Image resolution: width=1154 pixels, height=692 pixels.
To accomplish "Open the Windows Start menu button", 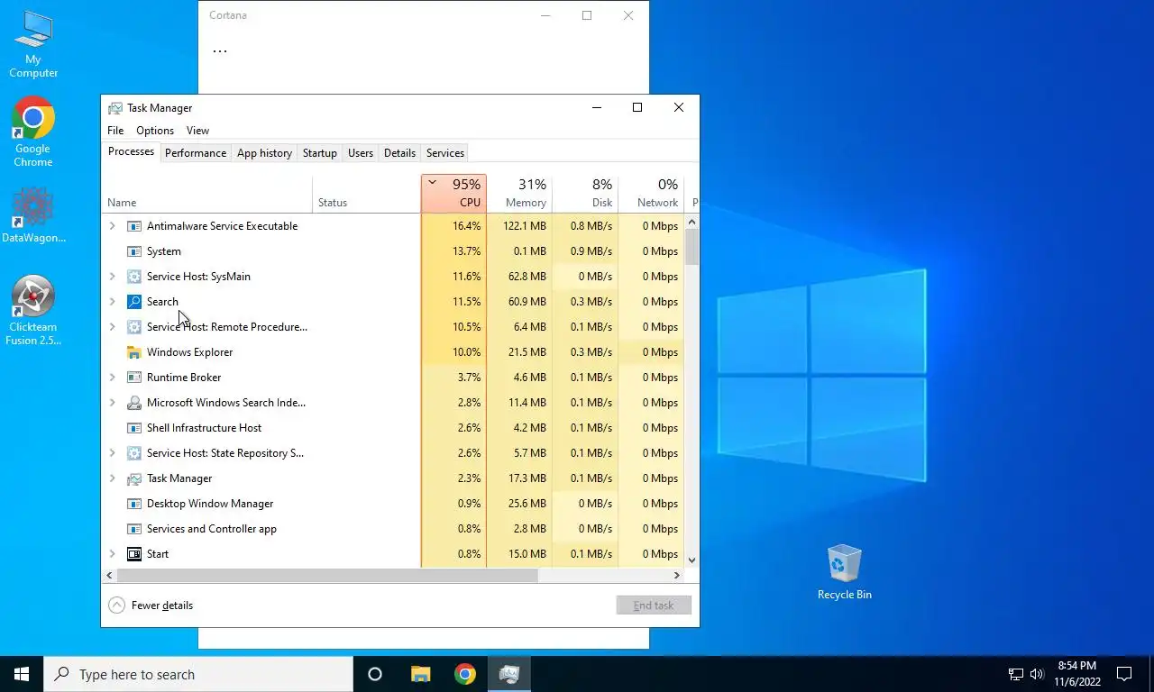I will [x=22, y=674].
